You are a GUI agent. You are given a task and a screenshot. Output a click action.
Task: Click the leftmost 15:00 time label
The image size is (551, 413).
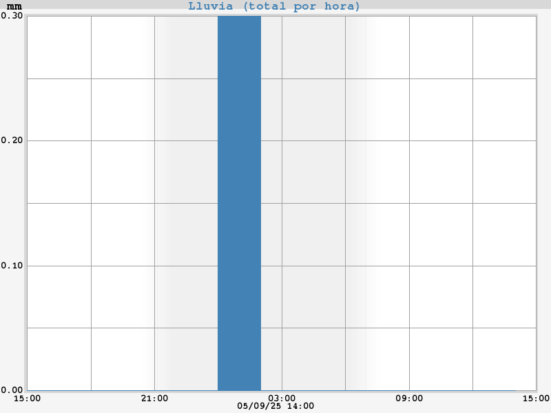27,399
